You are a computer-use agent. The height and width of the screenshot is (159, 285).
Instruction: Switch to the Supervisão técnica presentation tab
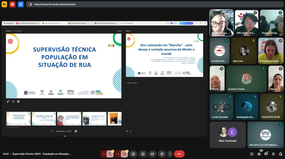click(79, 23)
